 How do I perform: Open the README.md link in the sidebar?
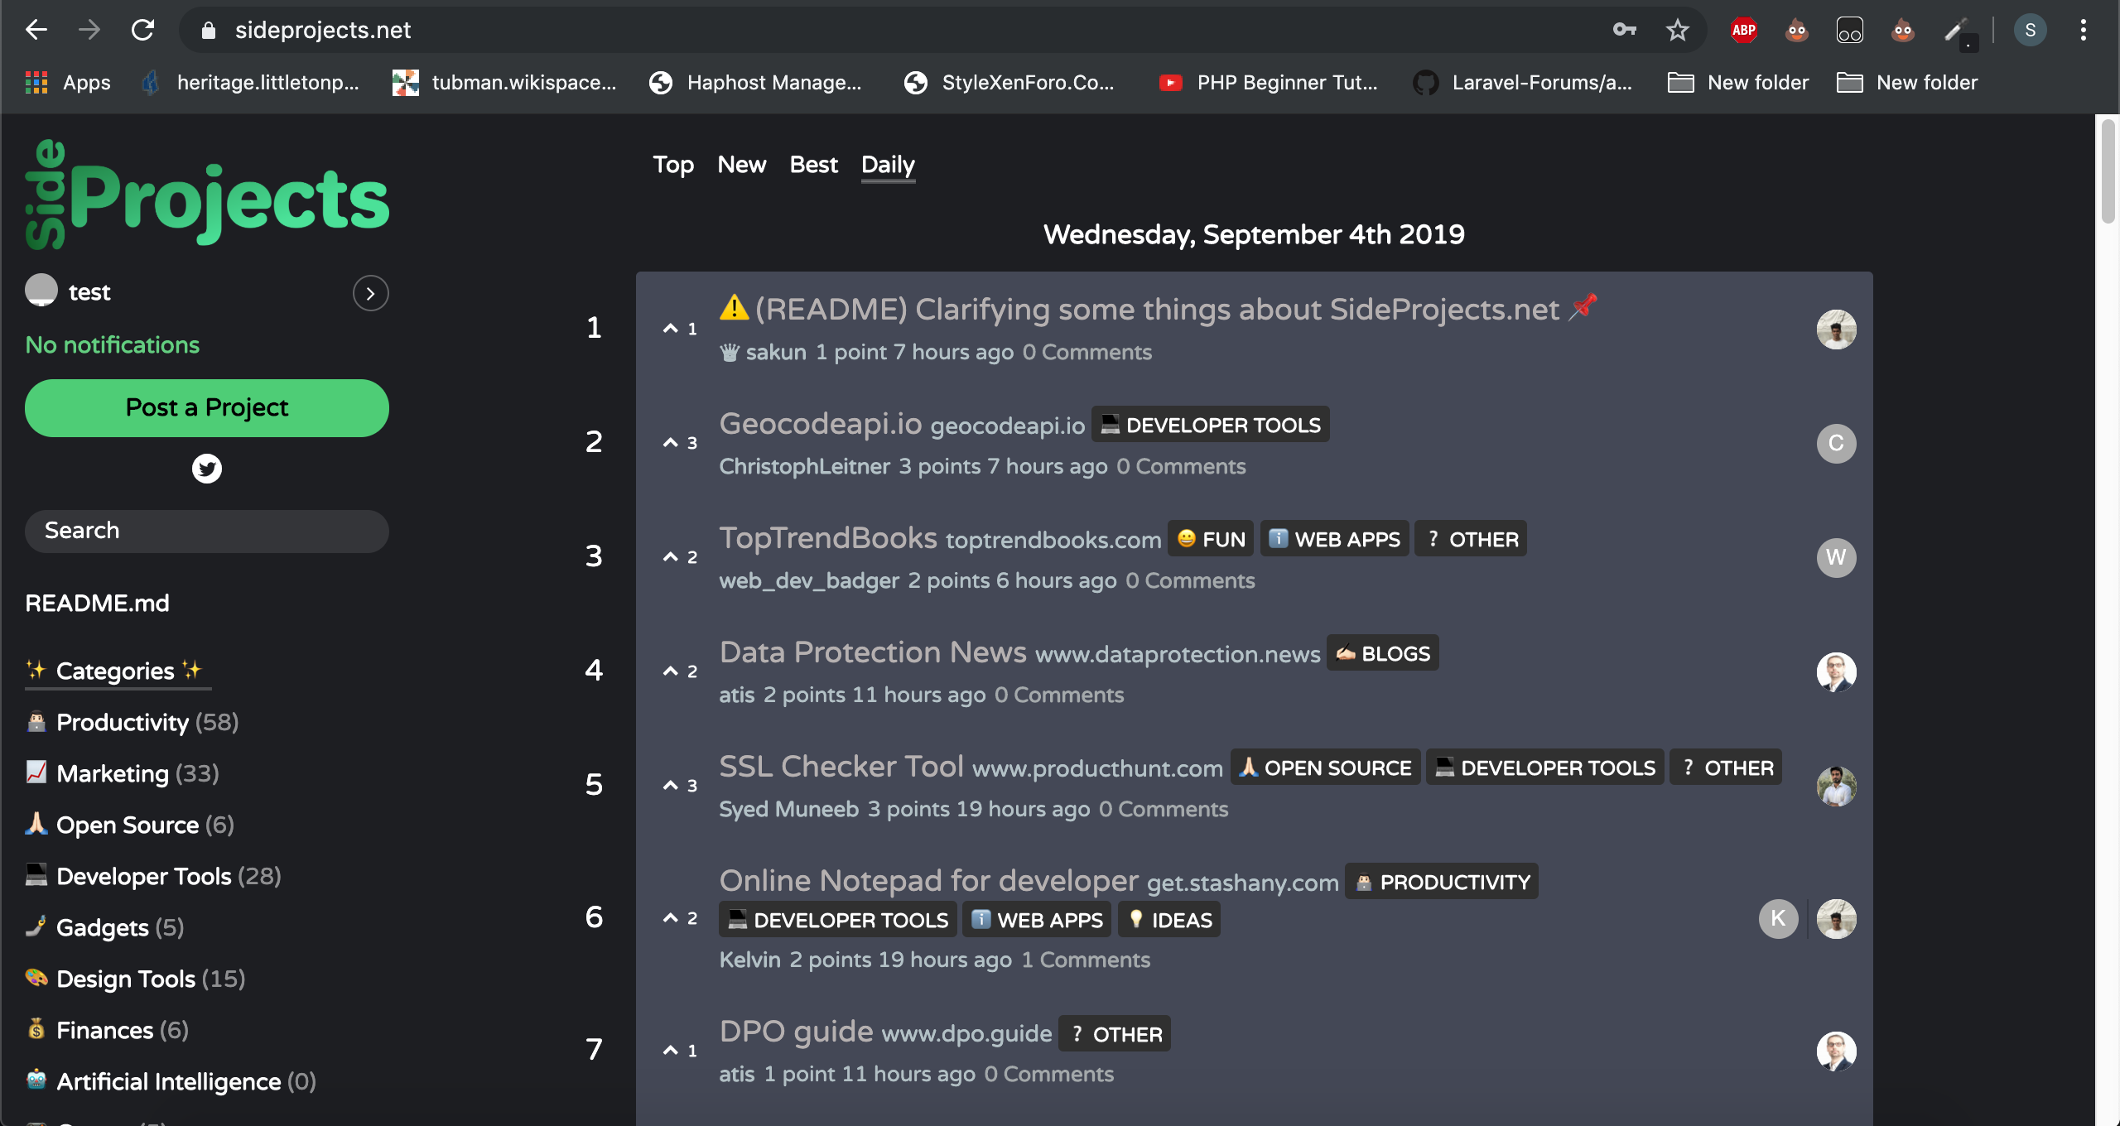97,604
